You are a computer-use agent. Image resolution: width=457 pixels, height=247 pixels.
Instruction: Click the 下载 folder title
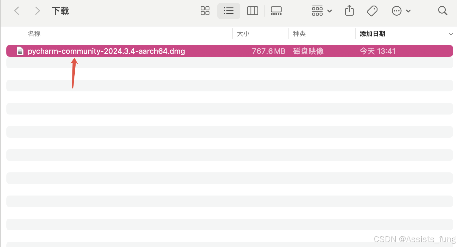click(60, 11)
